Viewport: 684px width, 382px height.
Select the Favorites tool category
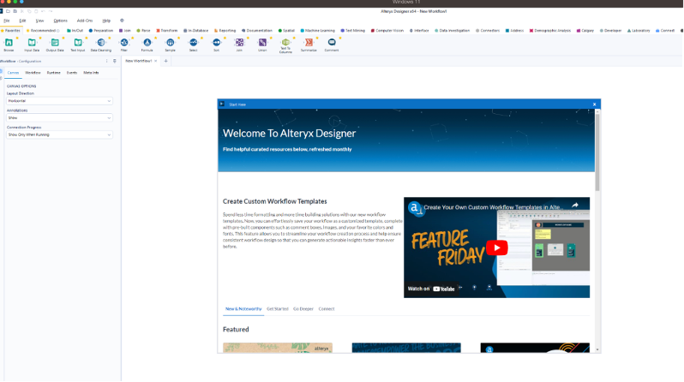click(x=11, y=31)
